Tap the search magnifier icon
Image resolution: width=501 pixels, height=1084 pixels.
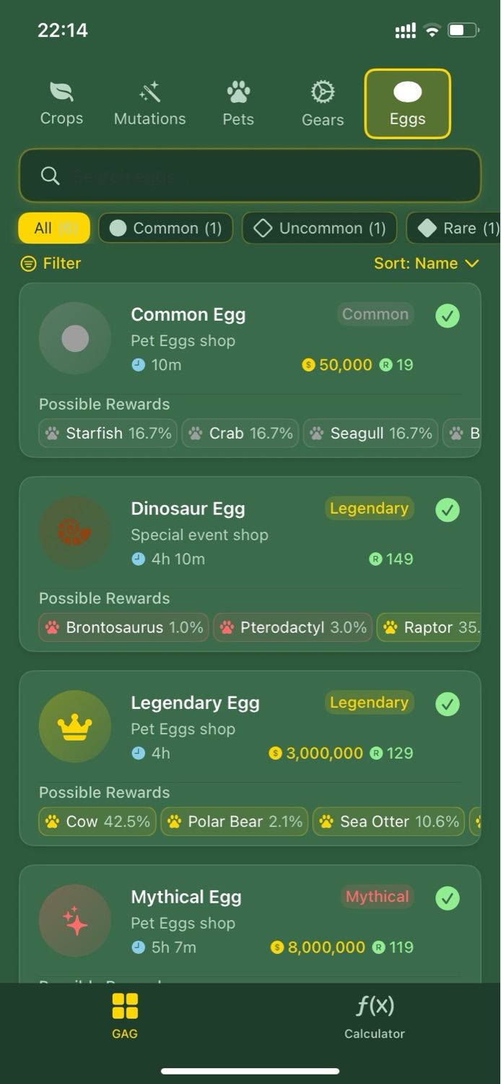point(50,176)
